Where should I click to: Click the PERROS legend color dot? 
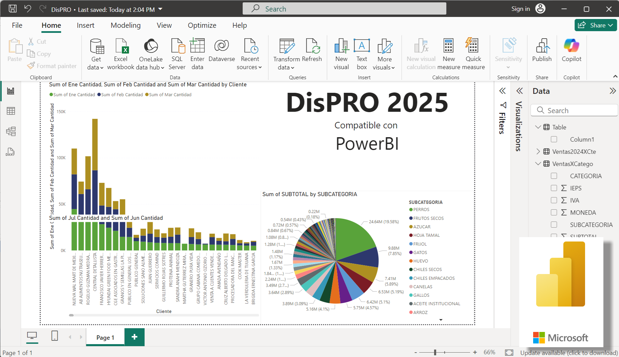coord(411,210)
